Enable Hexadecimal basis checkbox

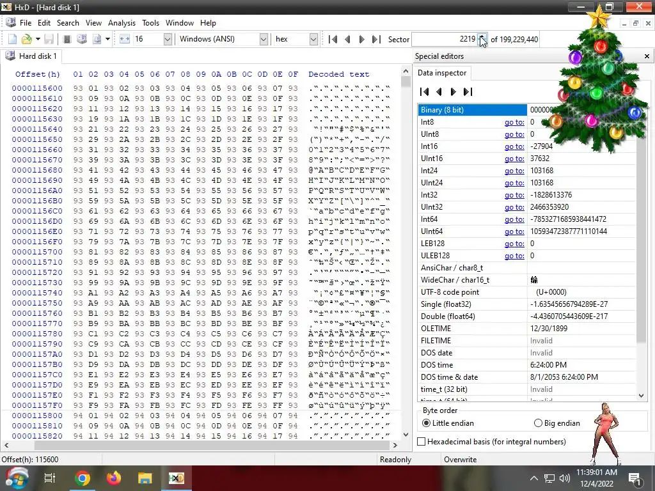click(x=422, y=442)
